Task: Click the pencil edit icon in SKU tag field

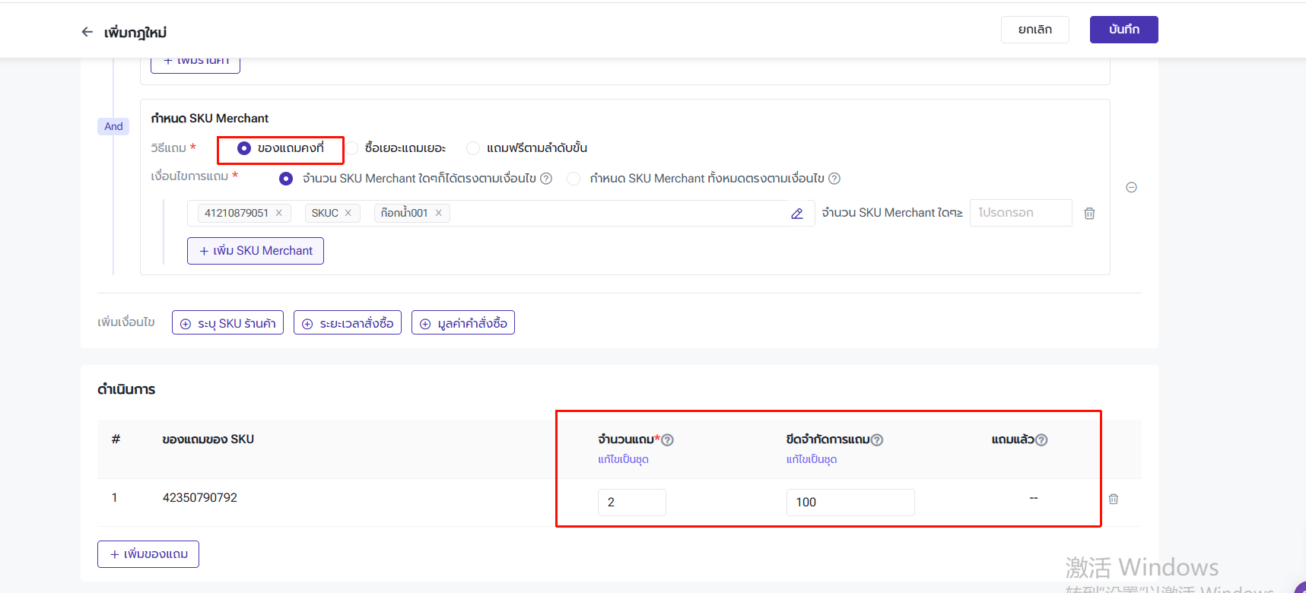Action: click(x=796, y=214)
